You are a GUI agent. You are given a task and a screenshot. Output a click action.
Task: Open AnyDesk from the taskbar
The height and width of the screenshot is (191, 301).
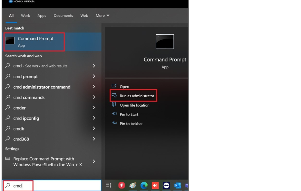click(x=155, y=186)
